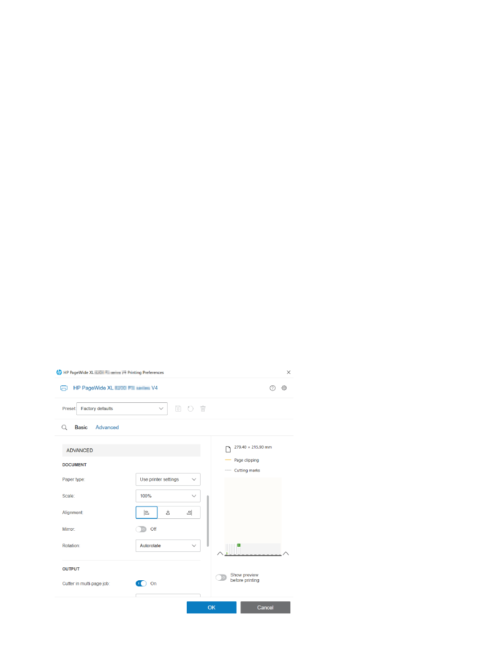Switch to the Basic tab

point(81,428)
